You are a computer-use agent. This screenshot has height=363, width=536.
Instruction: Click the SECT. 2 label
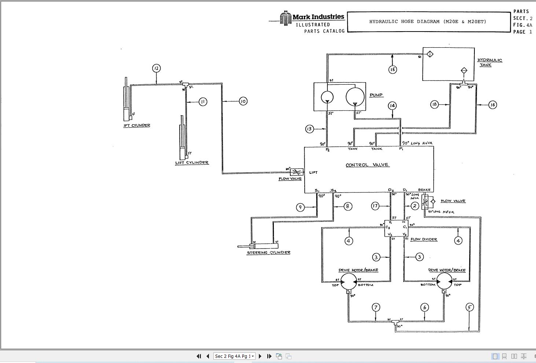(522, 18)
